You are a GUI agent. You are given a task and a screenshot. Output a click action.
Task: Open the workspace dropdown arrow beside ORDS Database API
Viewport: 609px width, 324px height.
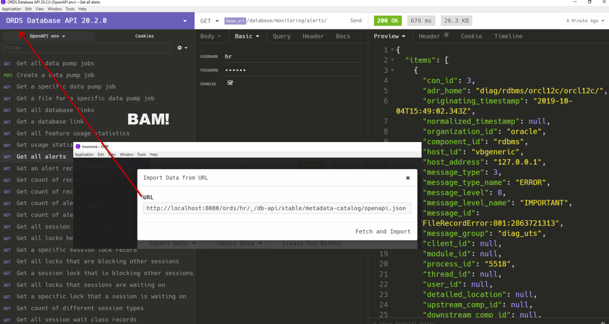(x=185, y=21)
